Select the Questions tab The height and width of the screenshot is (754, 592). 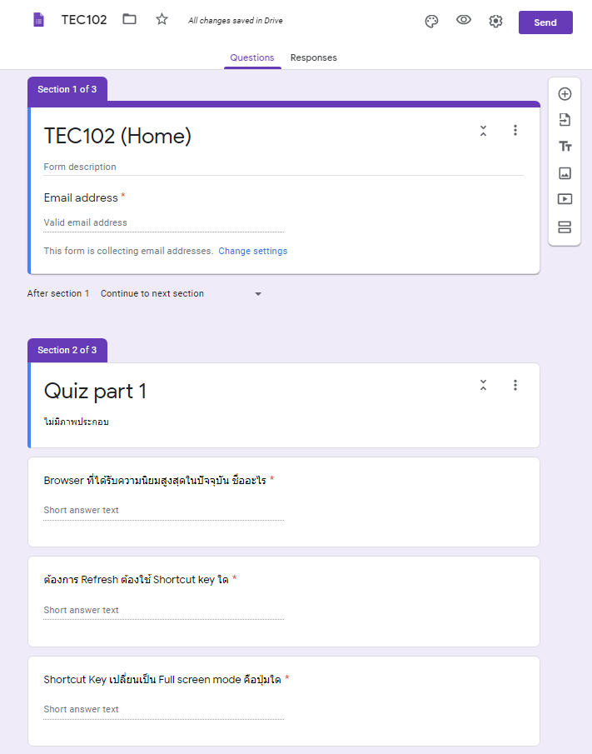(252, 58)
